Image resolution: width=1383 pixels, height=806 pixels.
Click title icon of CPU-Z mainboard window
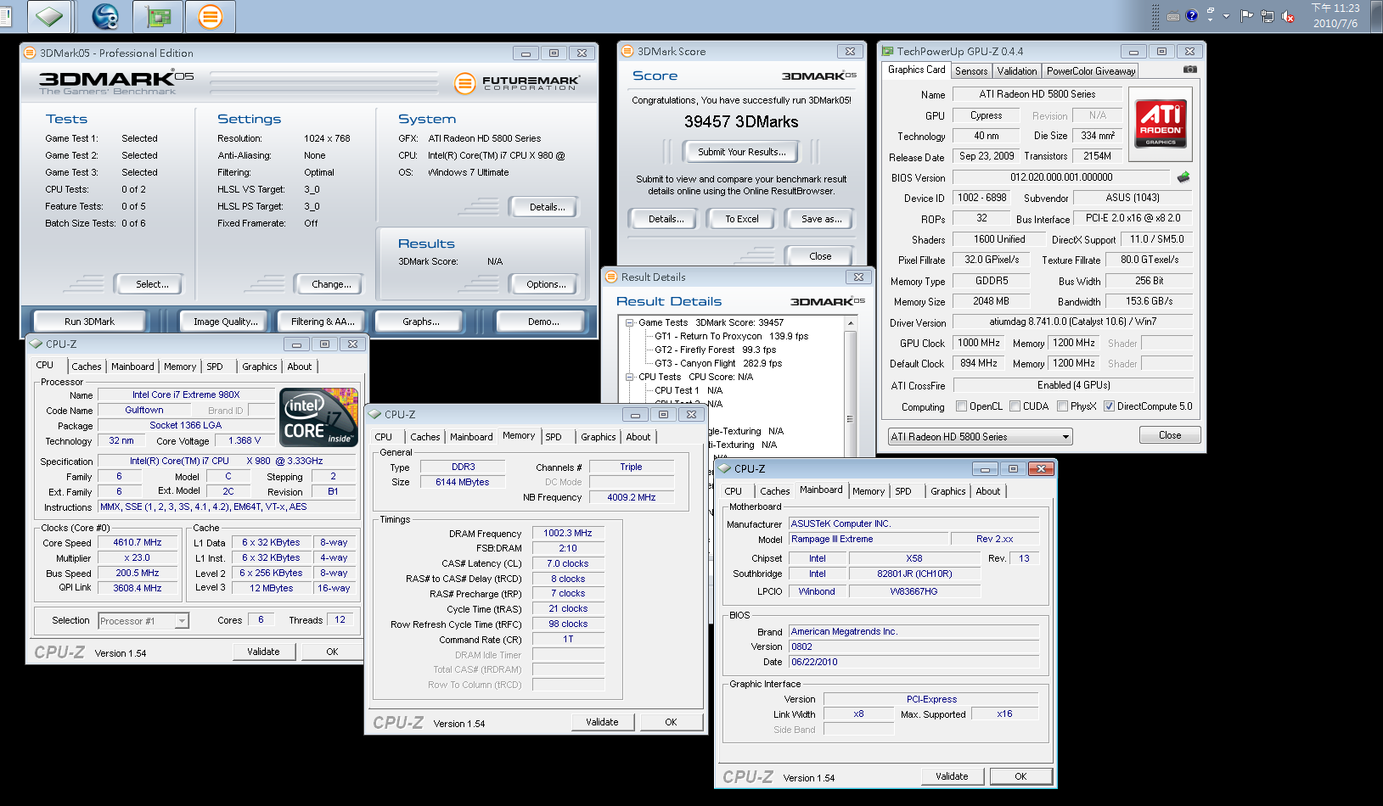click(724, 468)
